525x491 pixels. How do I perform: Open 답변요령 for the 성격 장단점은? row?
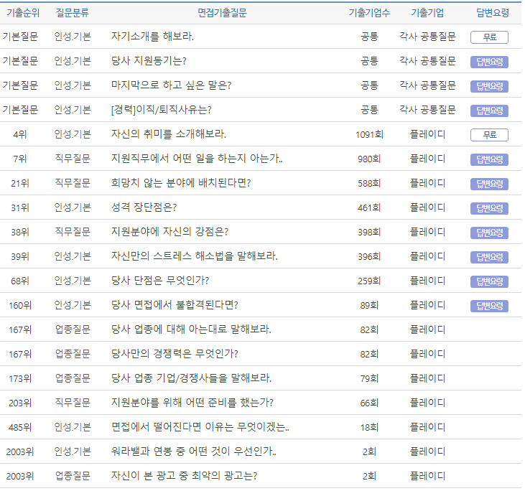click(489, 208)
